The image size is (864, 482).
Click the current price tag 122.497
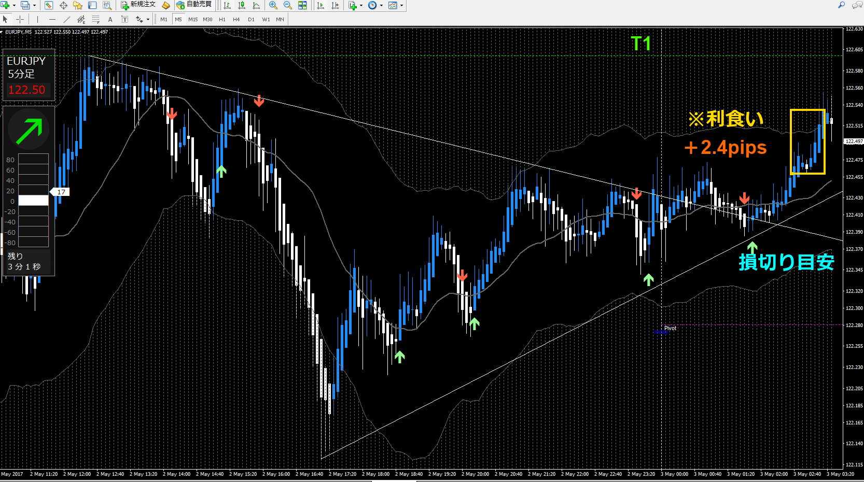[x=854, y=141]
